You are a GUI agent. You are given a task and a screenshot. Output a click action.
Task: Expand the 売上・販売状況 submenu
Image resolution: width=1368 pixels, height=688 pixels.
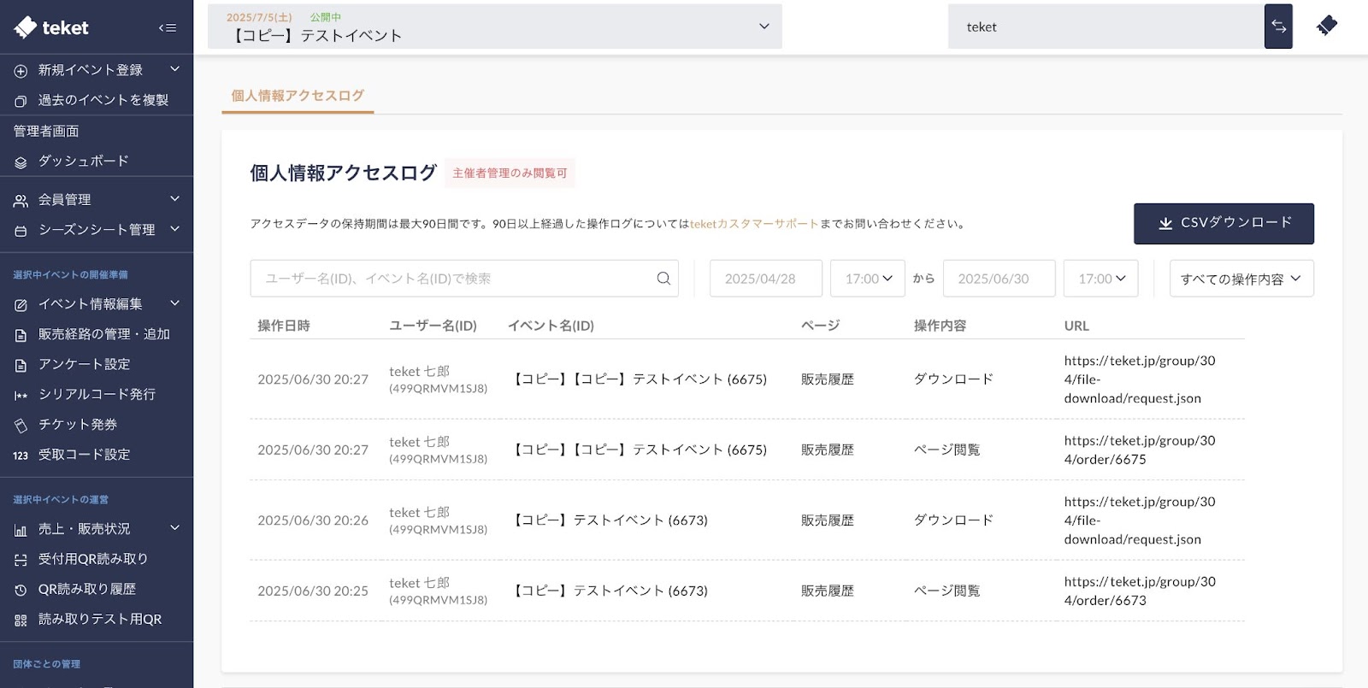pyautogui.click(x=174, y=528)
